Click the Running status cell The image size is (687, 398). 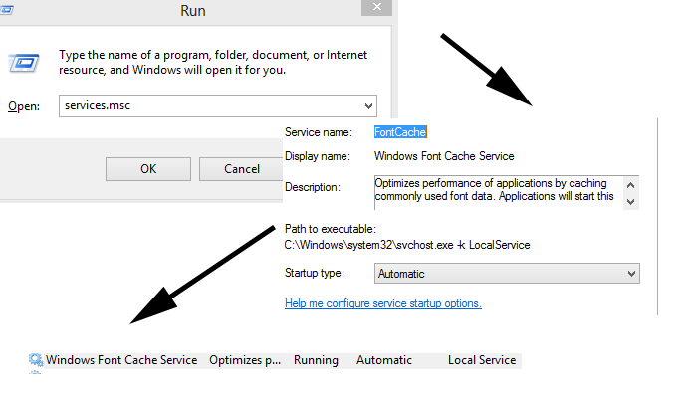pos(316,360)
